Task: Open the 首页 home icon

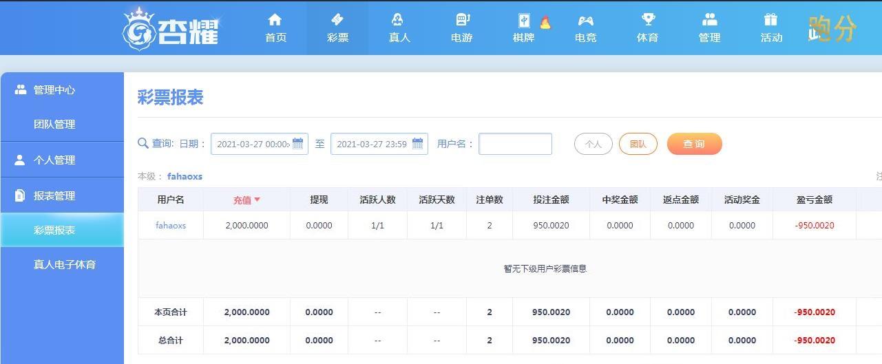Action: click(275, 19)
